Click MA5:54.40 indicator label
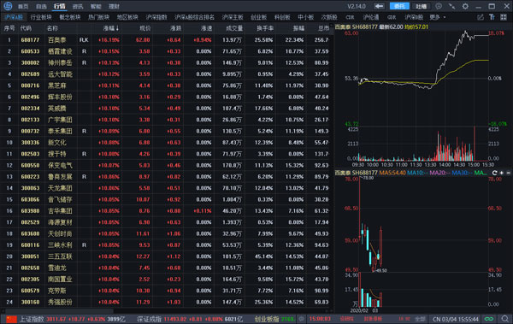 [x=392, y=173]
